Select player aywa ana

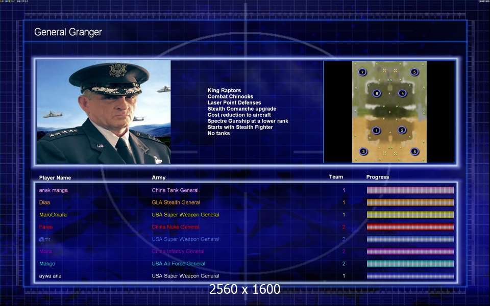pos(50,276)
